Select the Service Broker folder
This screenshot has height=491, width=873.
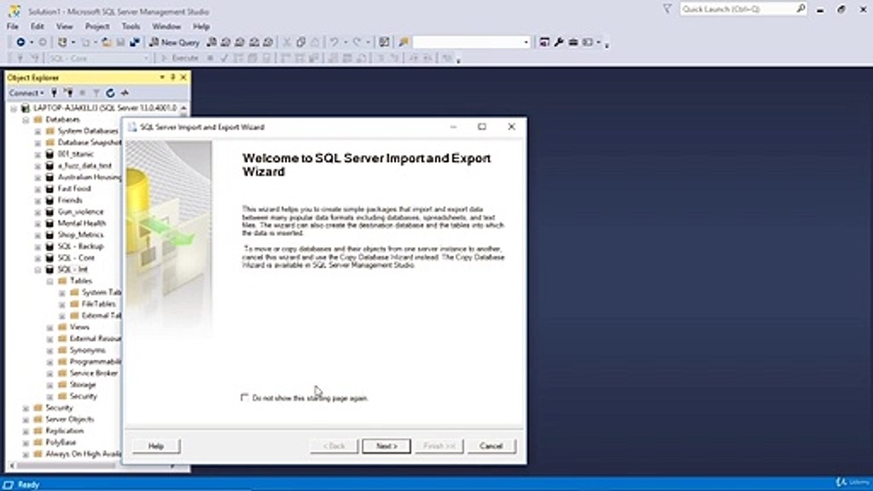[x=93, y=373]
